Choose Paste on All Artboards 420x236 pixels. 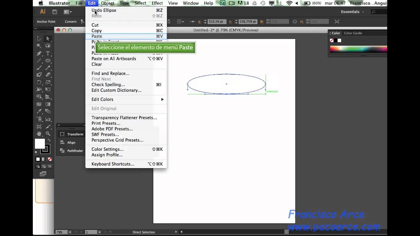coord(126,59)
